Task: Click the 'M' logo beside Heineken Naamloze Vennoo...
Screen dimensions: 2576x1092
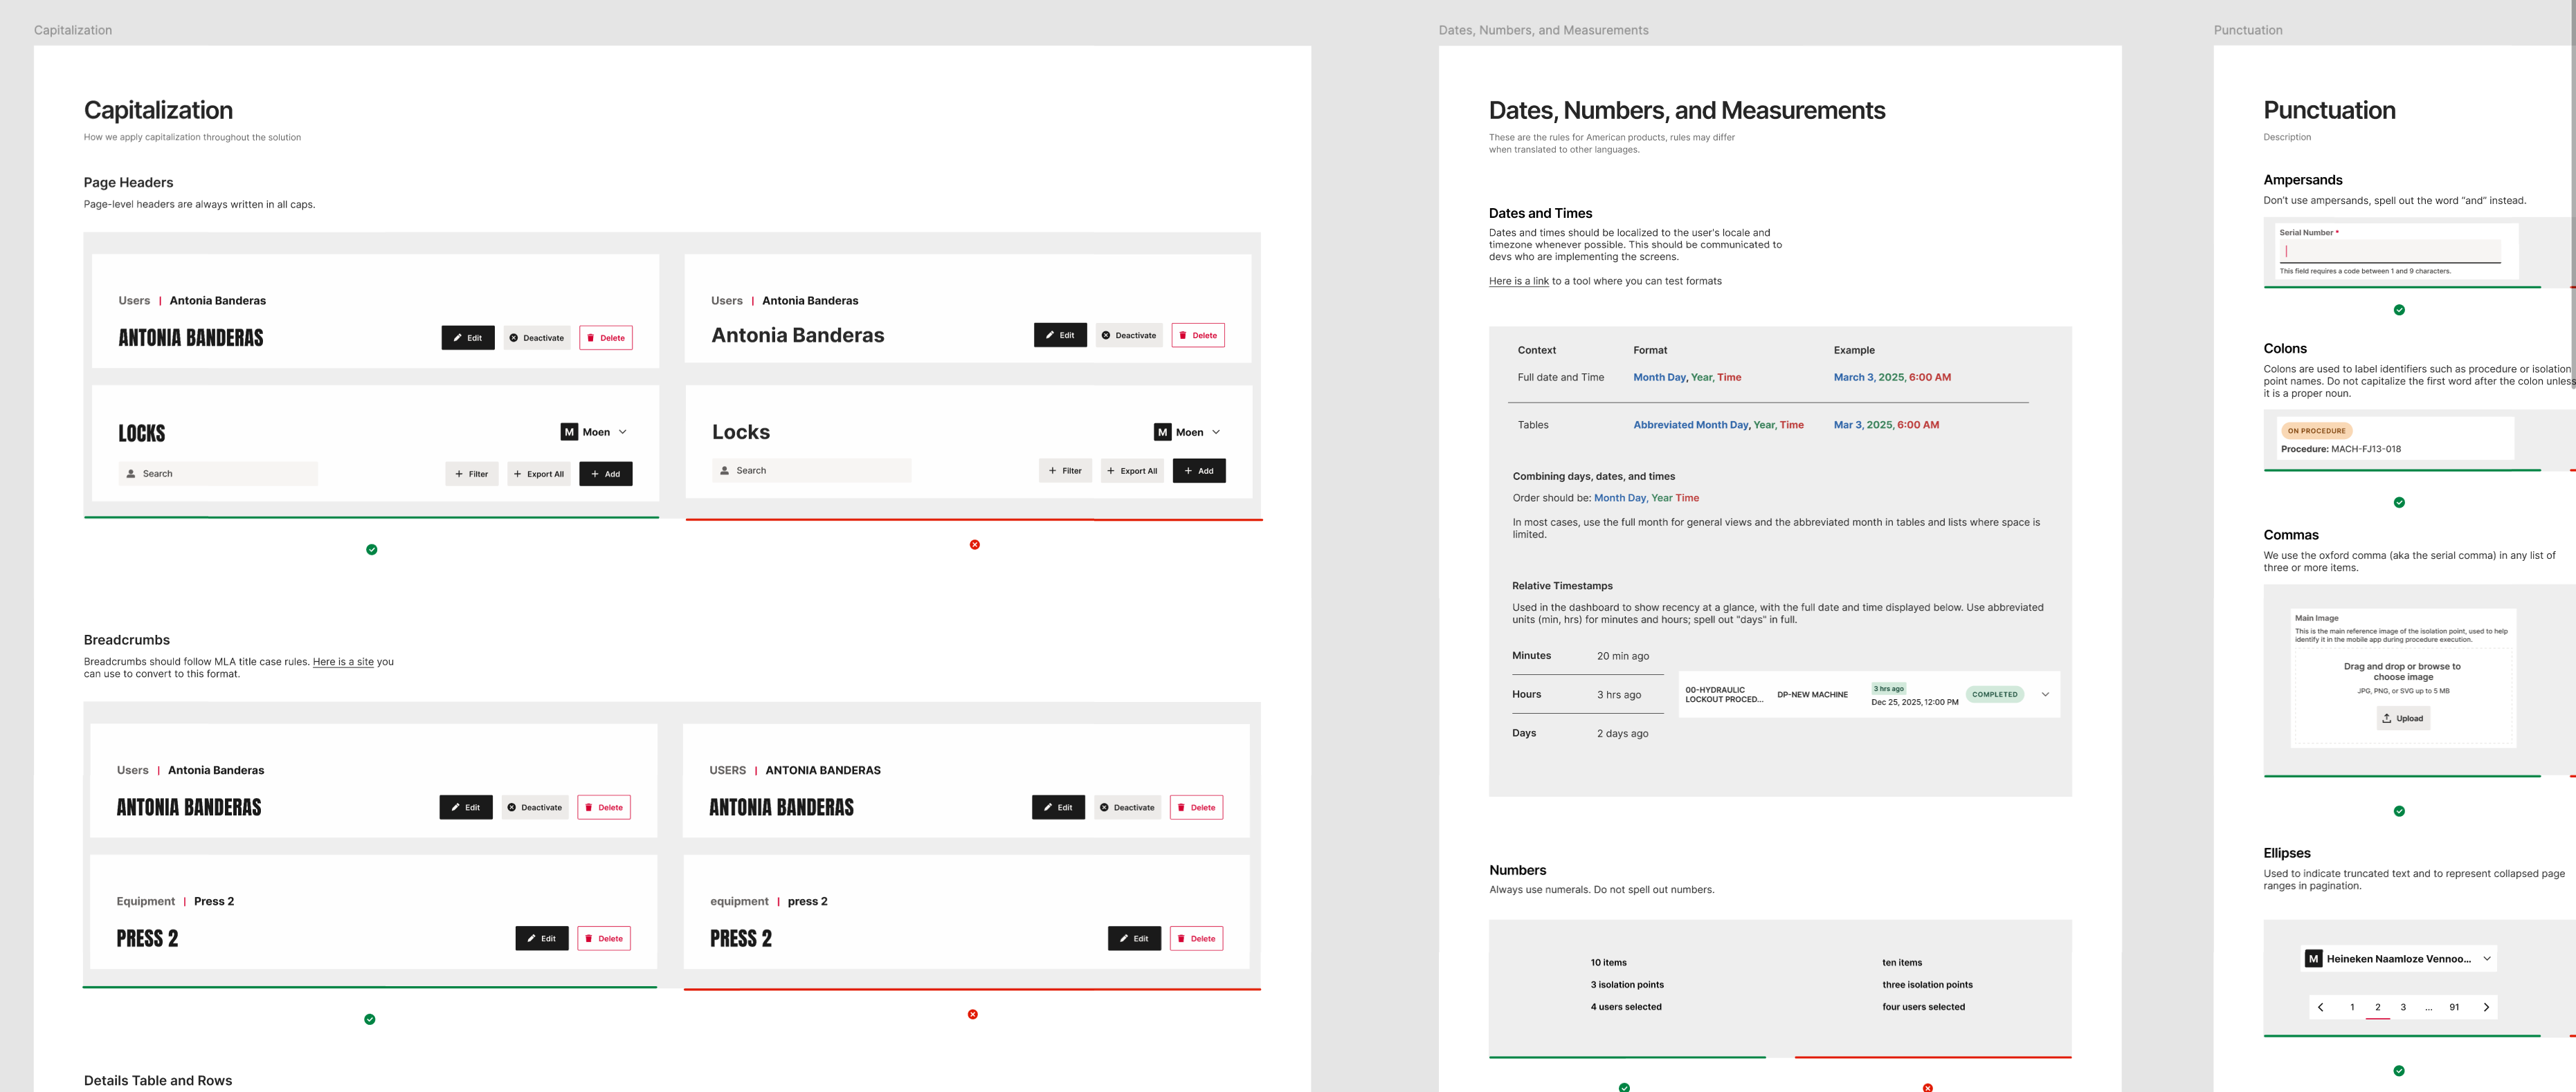Action: [2313, 959]
